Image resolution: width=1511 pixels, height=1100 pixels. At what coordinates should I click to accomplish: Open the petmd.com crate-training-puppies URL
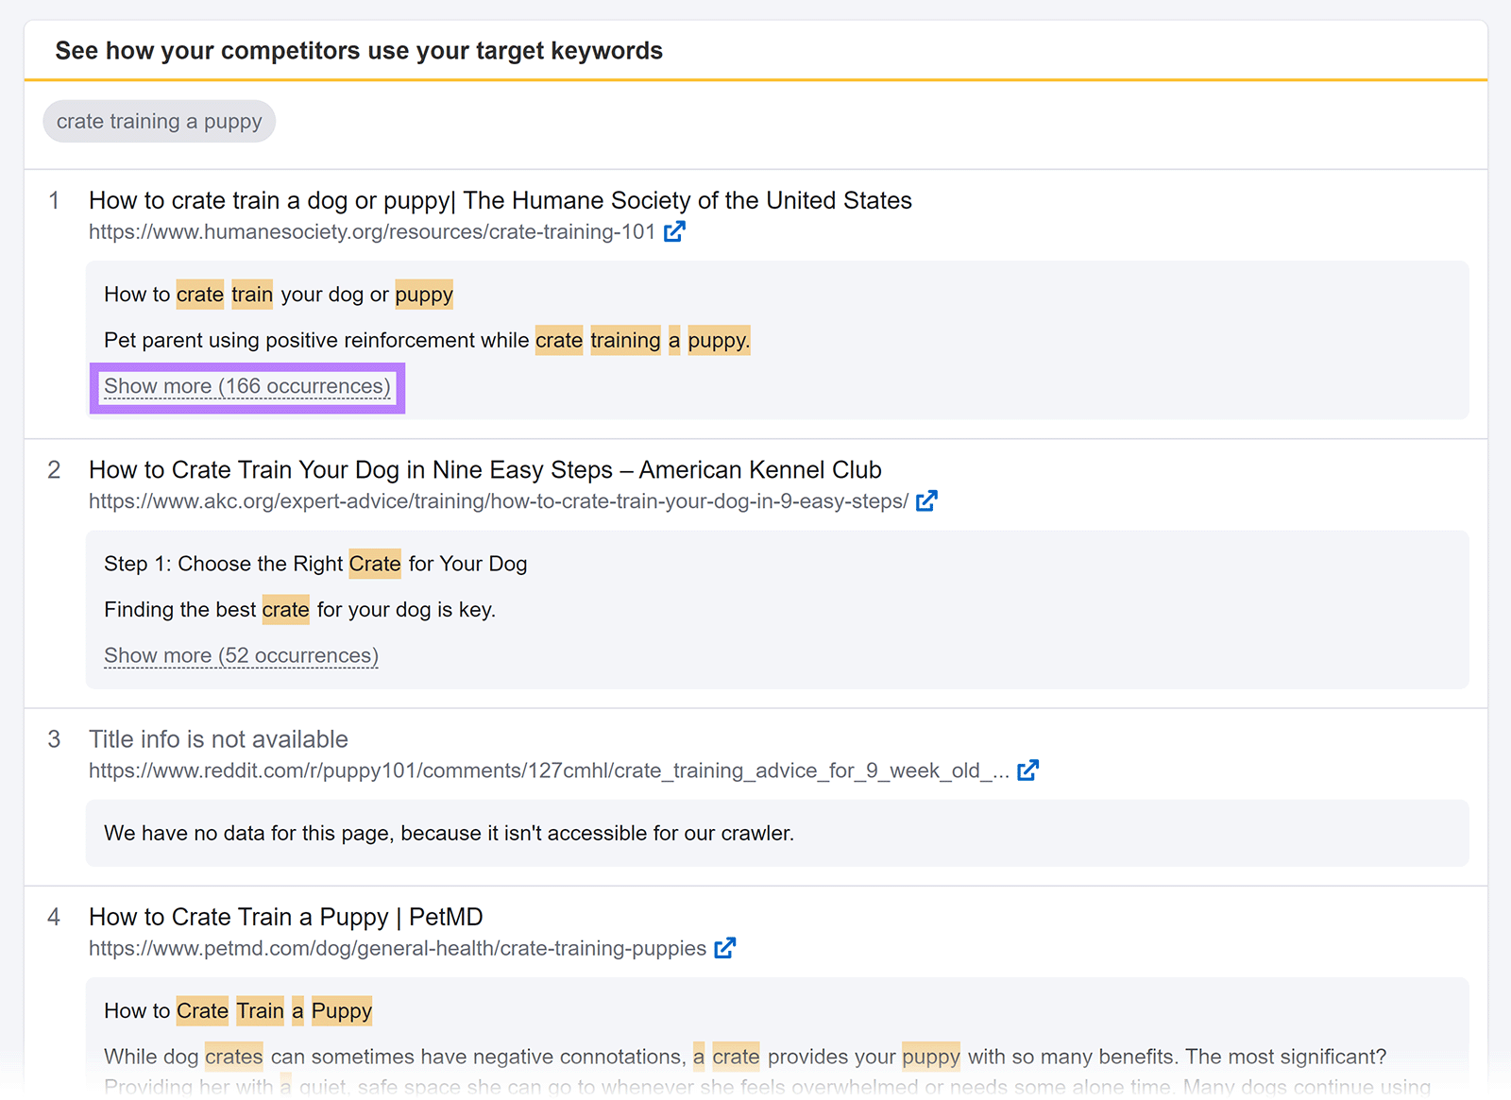[397, 948]
